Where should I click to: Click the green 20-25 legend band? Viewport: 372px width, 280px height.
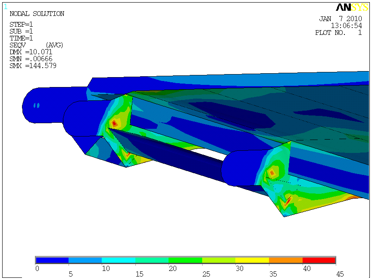point(185,260)
